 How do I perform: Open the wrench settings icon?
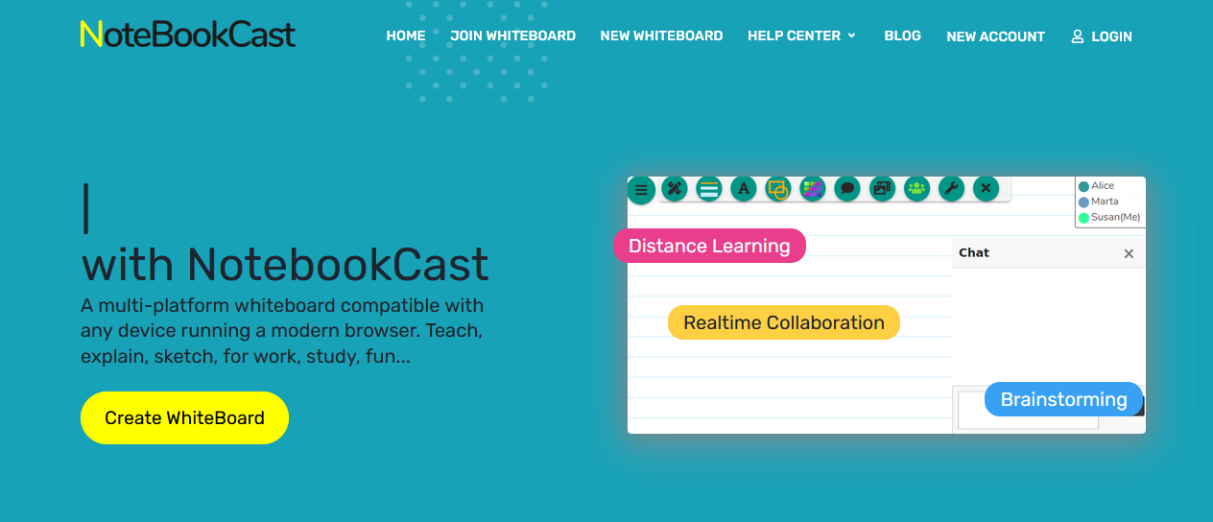coord(951,188)
